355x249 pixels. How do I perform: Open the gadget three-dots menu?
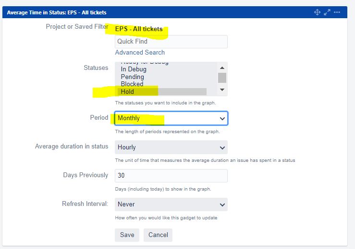pos(337,12)
